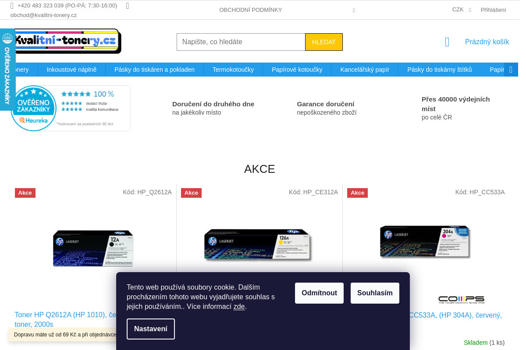Click Odmítnout in cookie banner

[x=319, y=293]
